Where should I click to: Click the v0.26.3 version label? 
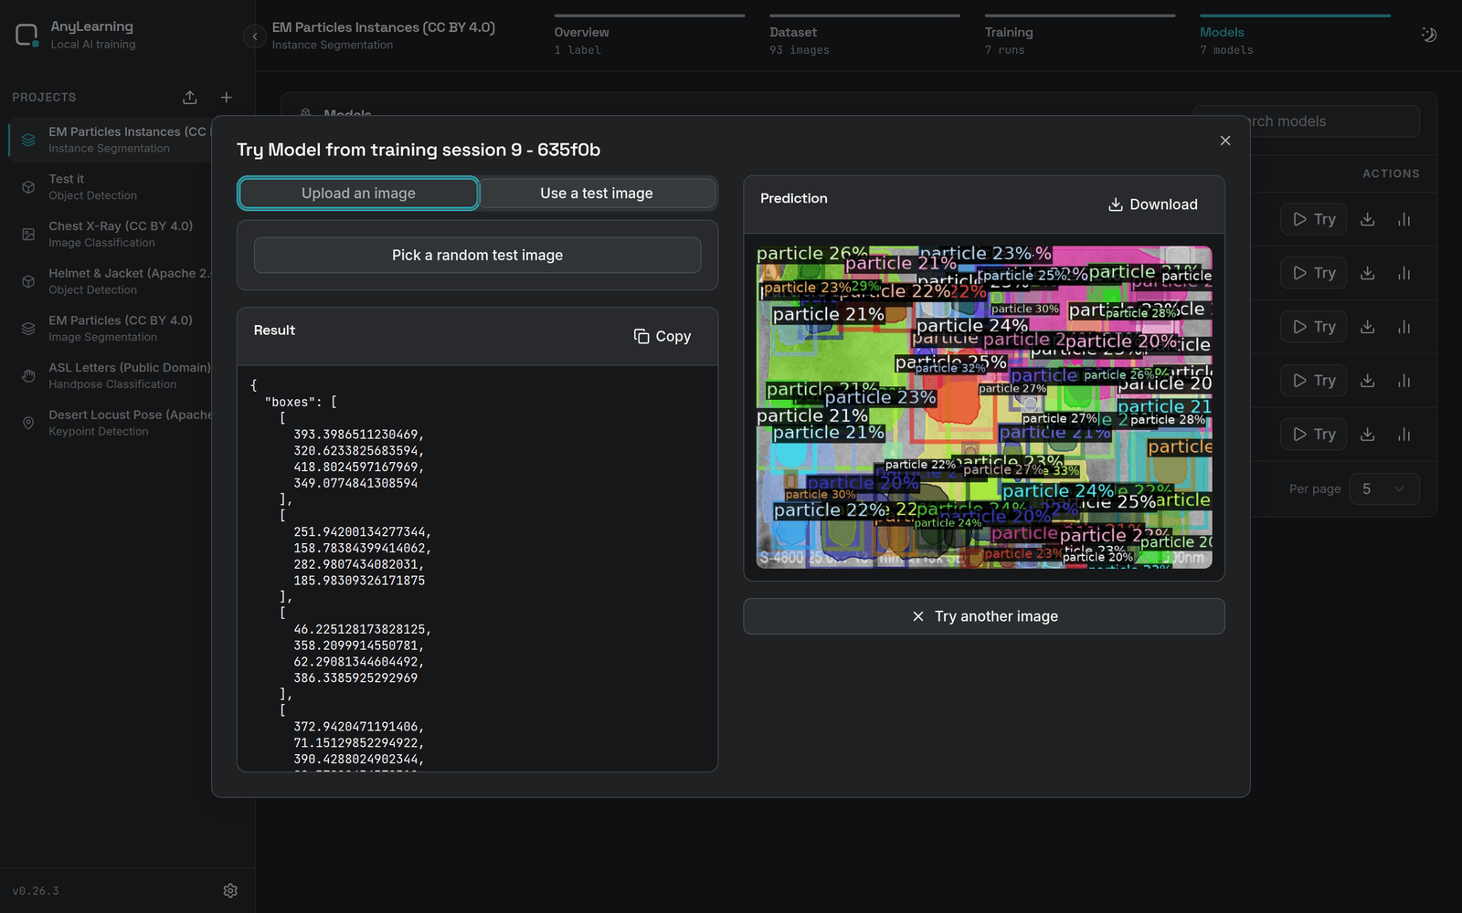[x=36, y=891]
